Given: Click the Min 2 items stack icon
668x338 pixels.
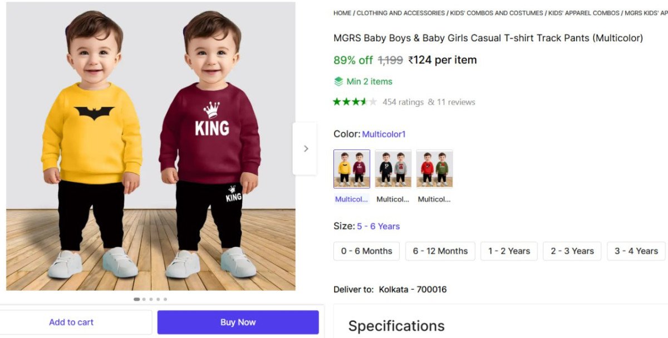Looking at the screenshot, I should 338,82.
